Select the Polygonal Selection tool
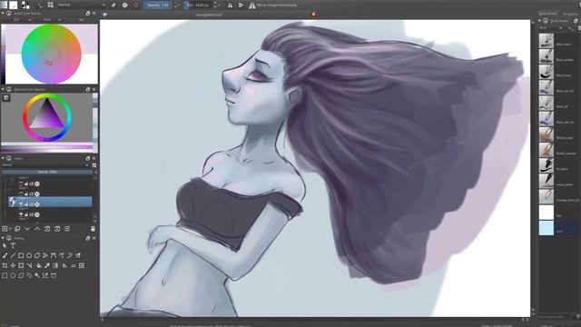This screenshot has width=581, height=327. point(21,275)
